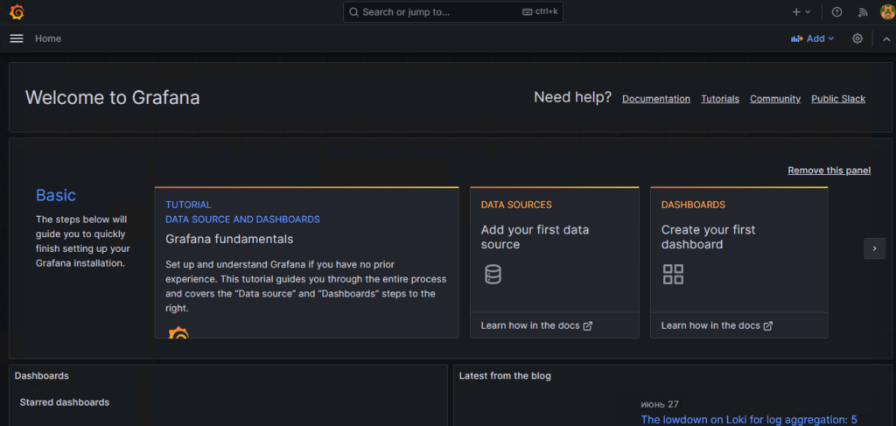
Task: Collapse the top bar with chevron
Action: (886, 38)
